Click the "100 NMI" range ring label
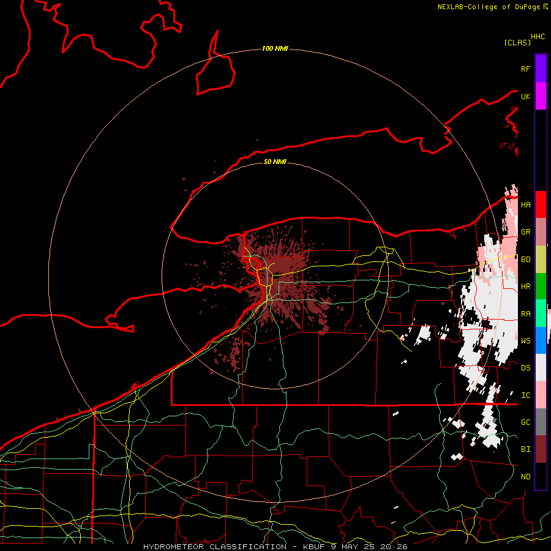Image resolution: width=551 pixels, height=551 pixels. [x=275, y=48]
